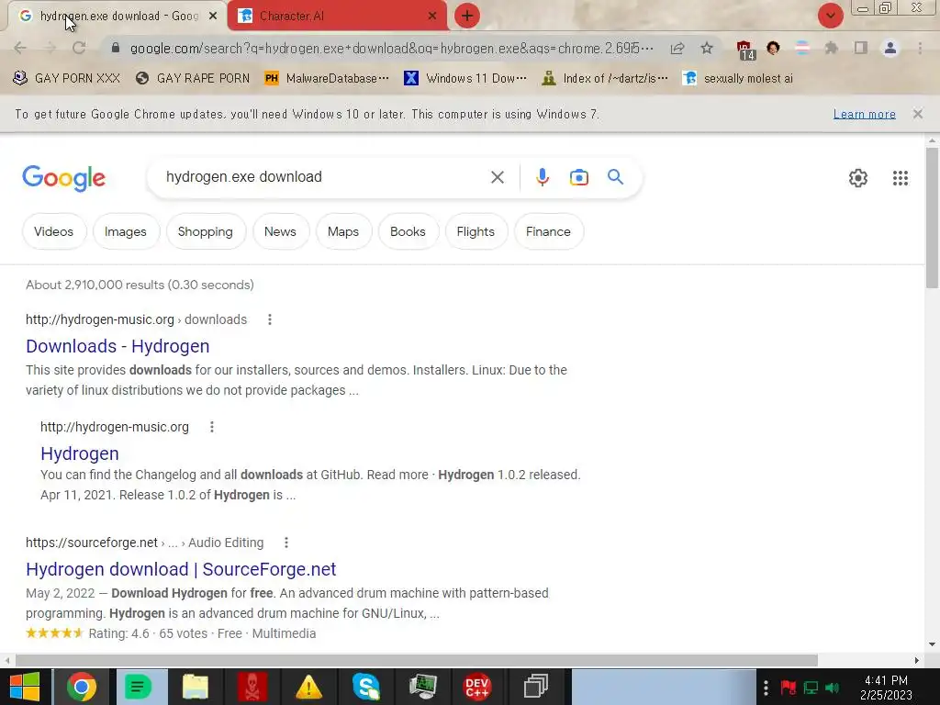940x705 pixels.
Task: Reload the Google search results page
Action: point(79,48)
